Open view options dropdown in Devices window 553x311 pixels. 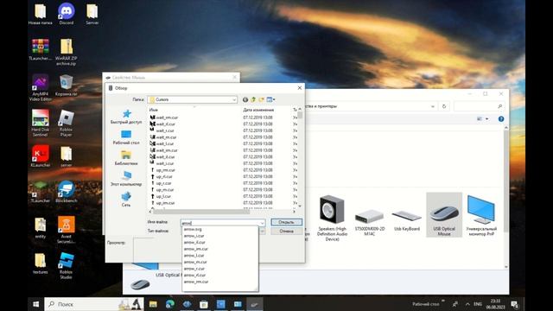click(487, 119)
